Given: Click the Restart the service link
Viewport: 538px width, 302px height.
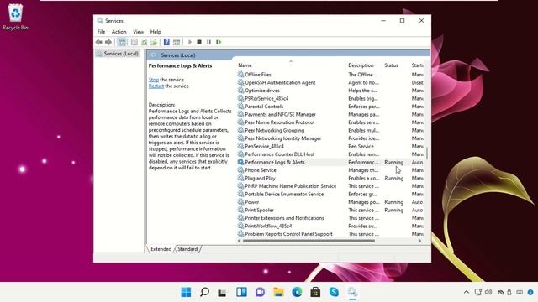Looking at the screenshot, I should [x=156, y=86].
